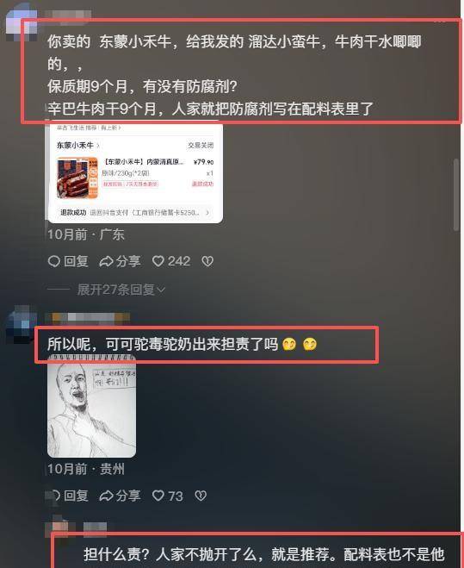Open the order refund screenshot image
Screen dimensions: 464x568
pos(135,173)
